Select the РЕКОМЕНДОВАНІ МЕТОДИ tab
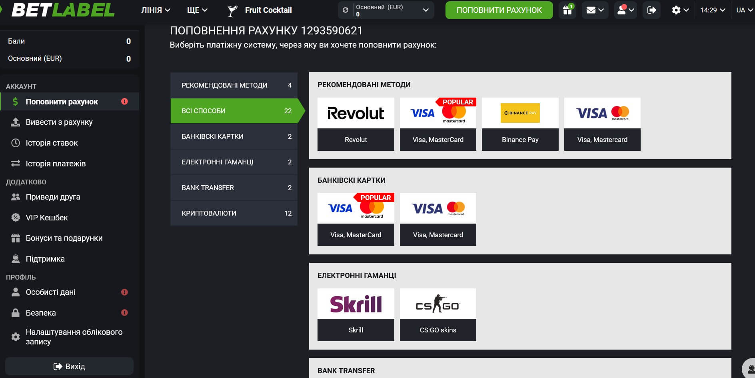Viewport: 755px width, 378px height. click(234, 85)
